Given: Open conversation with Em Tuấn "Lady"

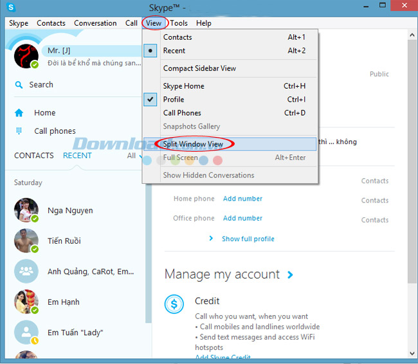Looking at the screenshot, I should click(75, 332).
